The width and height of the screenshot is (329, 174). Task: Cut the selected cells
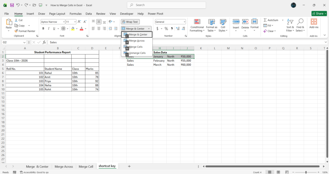[x=18, y=20]
